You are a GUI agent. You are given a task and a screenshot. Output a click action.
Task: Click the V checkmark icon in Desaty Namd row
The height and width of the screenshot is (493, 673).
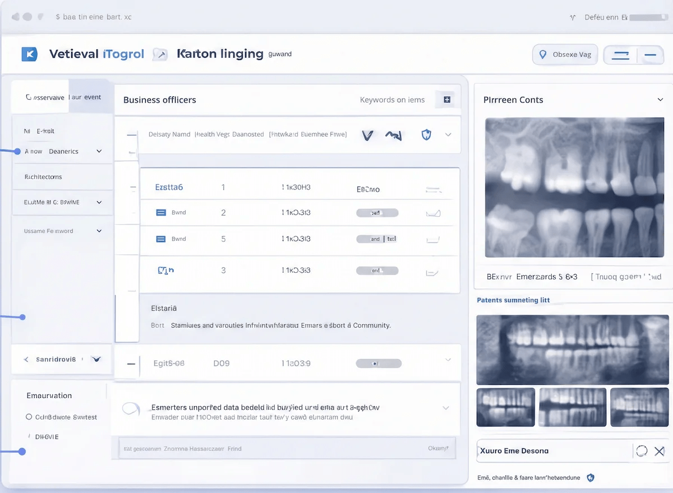[x=367, y=135]
